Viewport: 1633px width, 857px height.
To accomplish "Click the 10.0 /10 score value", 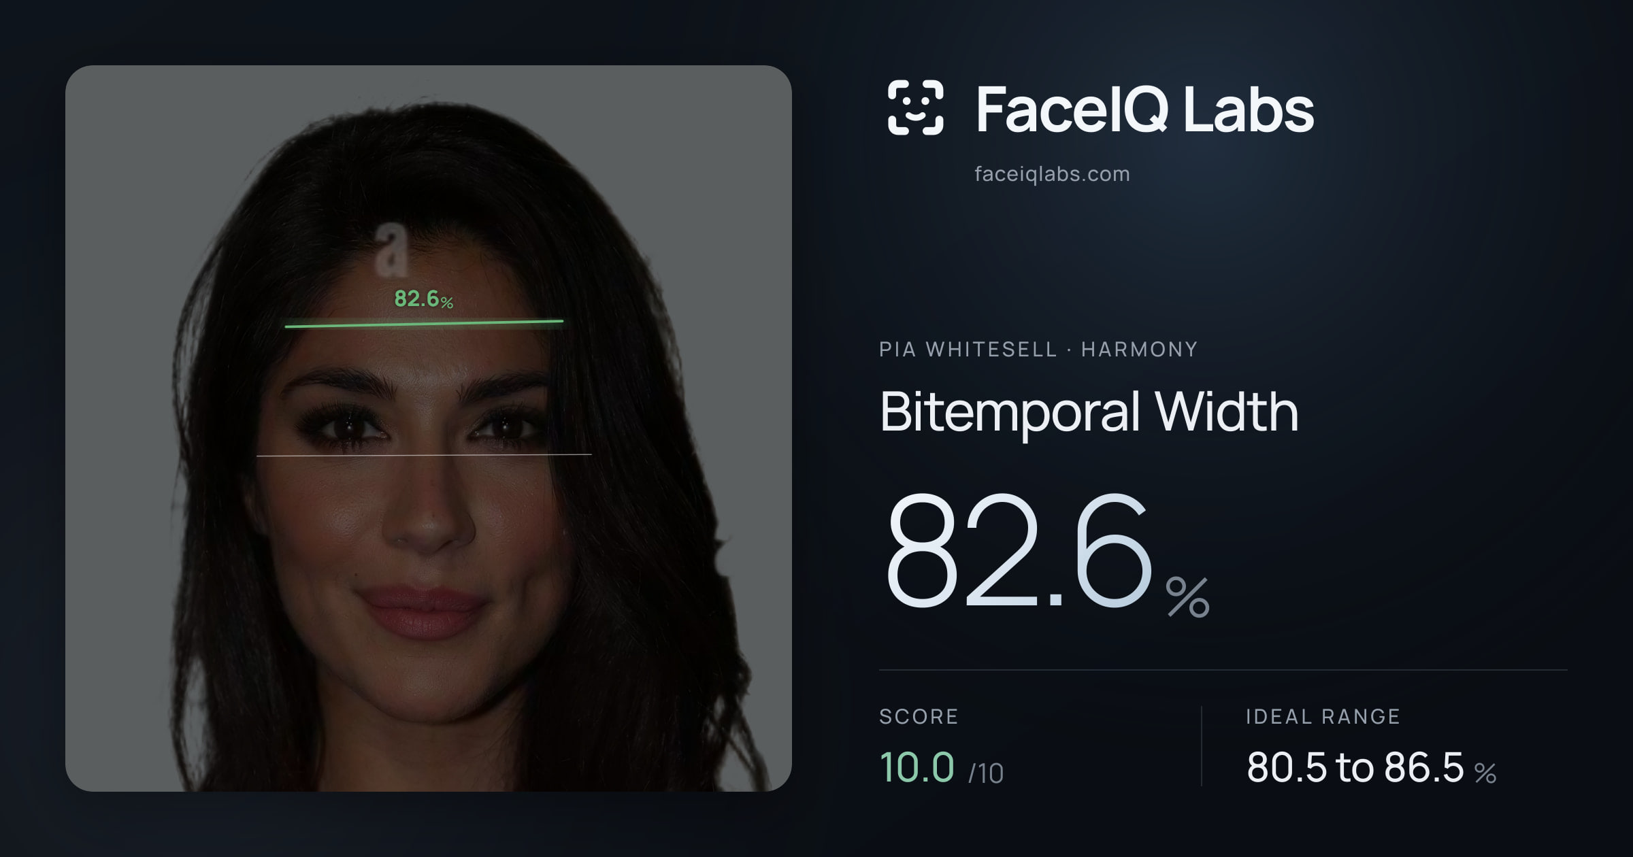I will (x=941, y=767).
